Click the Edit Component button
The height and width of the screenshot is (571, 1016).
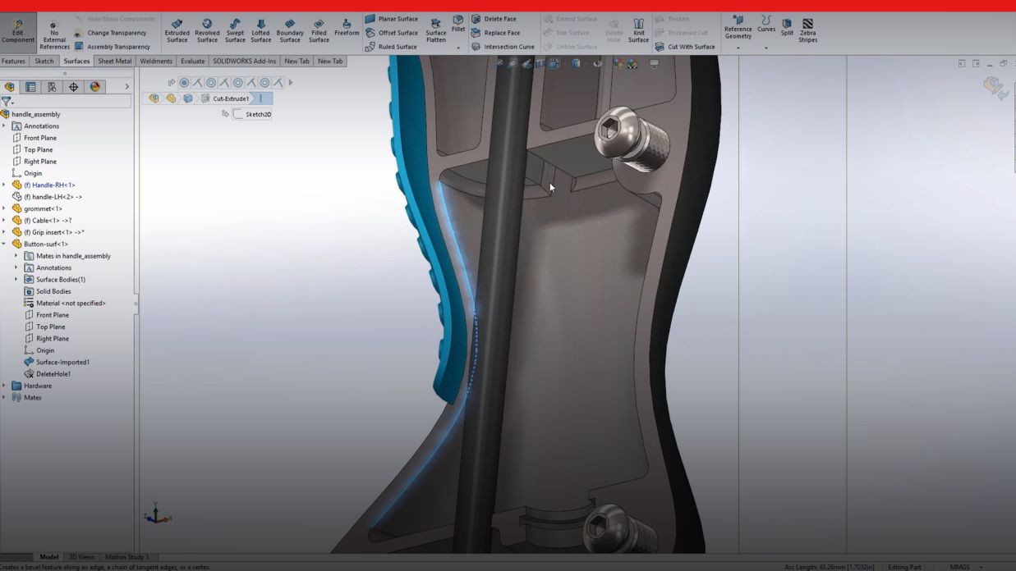pos(17,31)
